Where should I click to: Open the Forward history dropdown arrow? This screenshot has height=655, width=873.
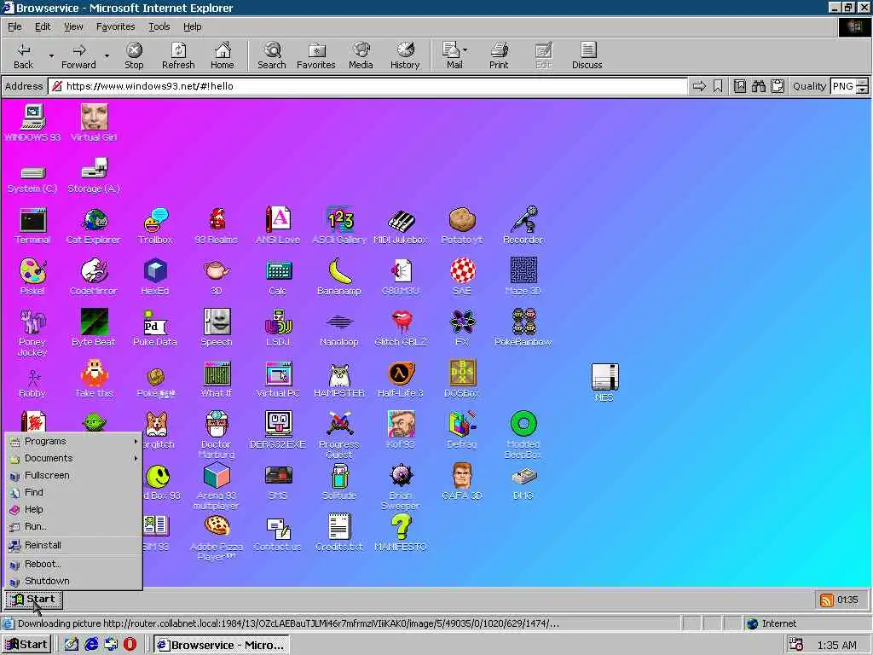pos(107,55)
